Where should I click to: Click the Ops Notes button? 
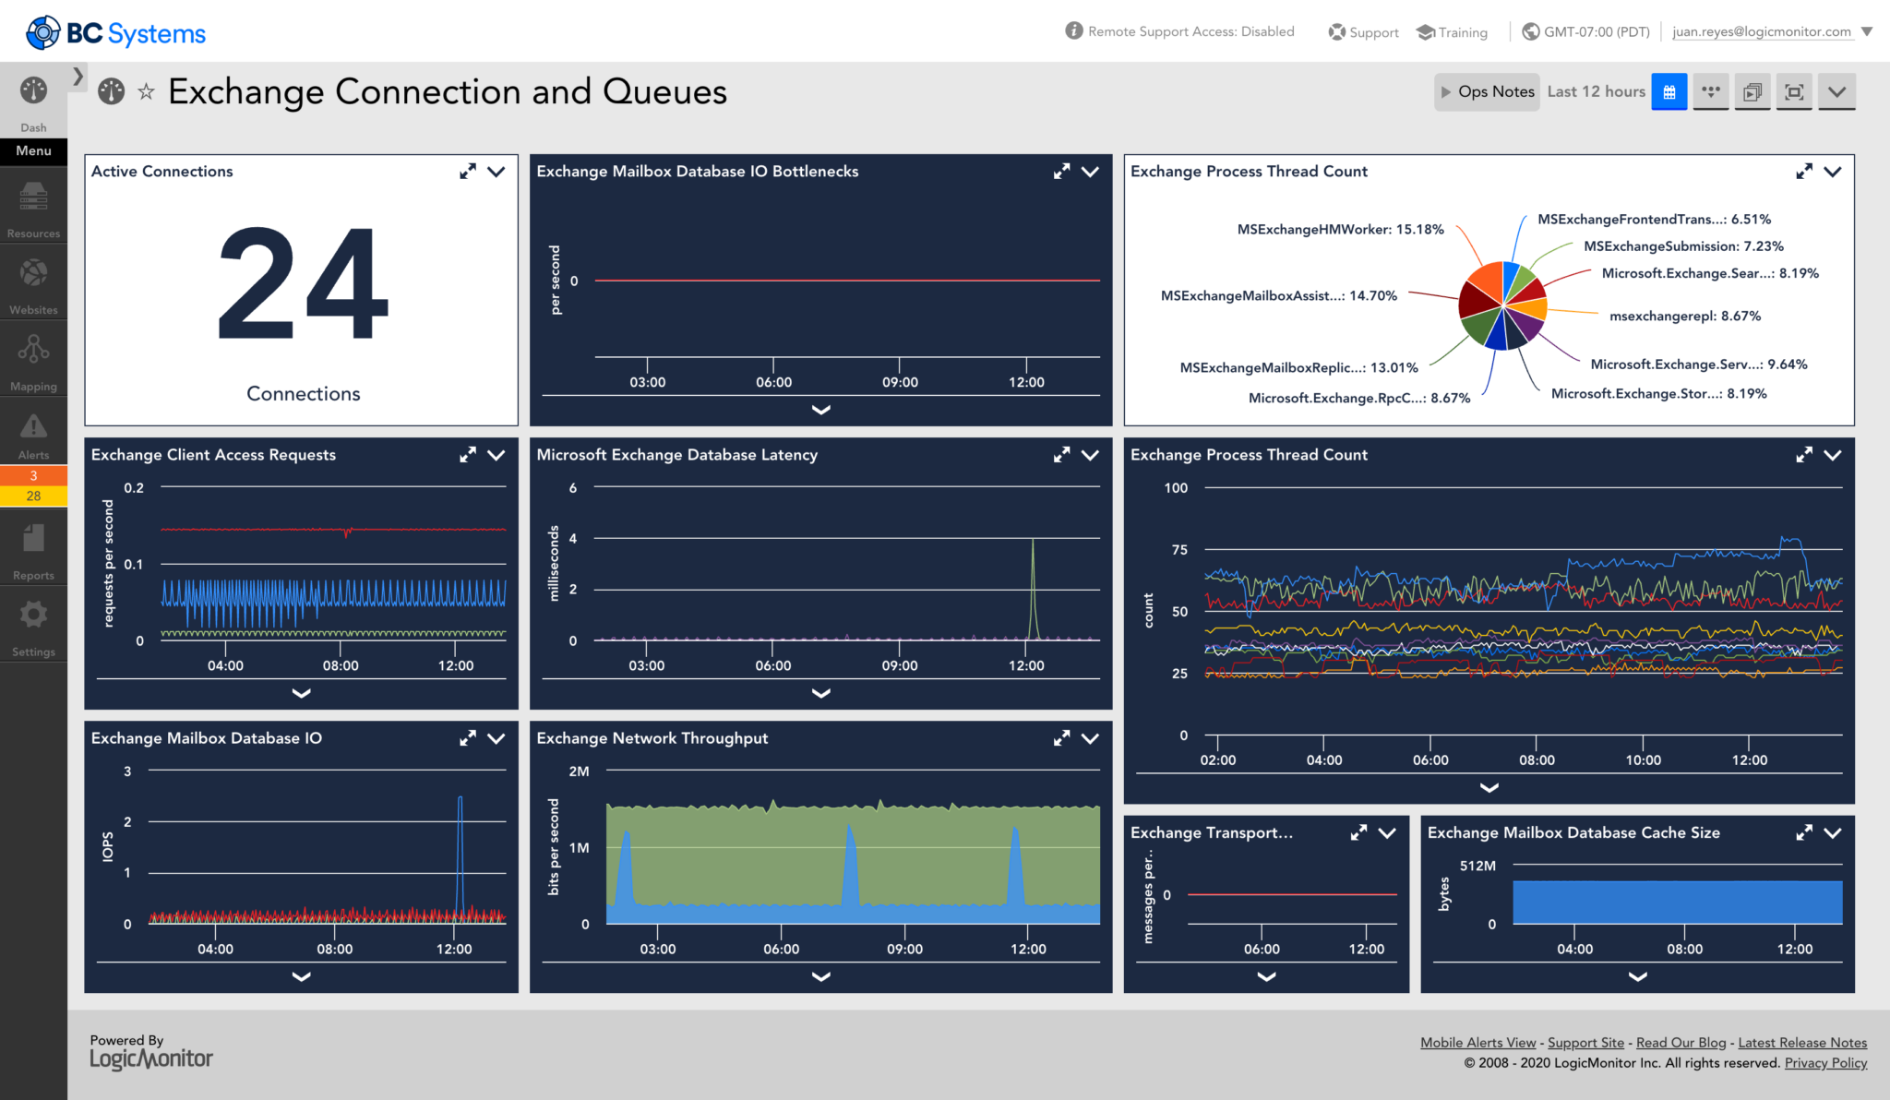(x=1487, y=91)
